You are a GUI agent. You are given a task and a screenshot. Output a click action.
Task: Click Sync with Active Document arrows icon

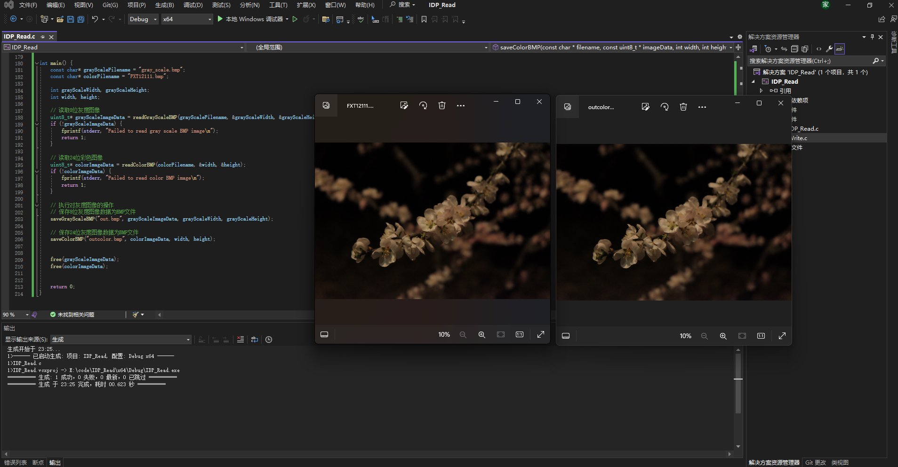(x=784, y=49)
